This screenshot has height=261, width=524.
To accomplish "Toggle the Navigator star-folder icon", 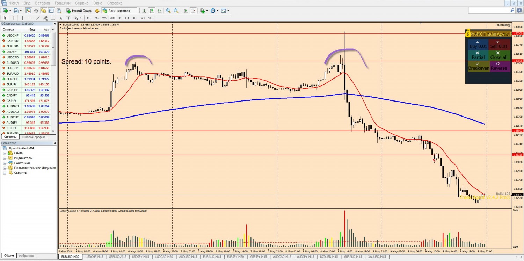I will pos(44,11).
